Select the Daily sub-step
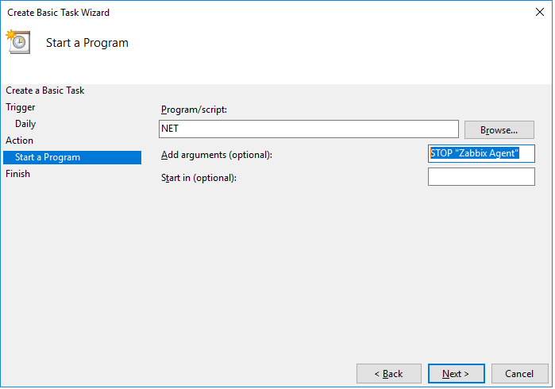Image resolution: width=555 pixels, height=389 pixels. (25, 124)
